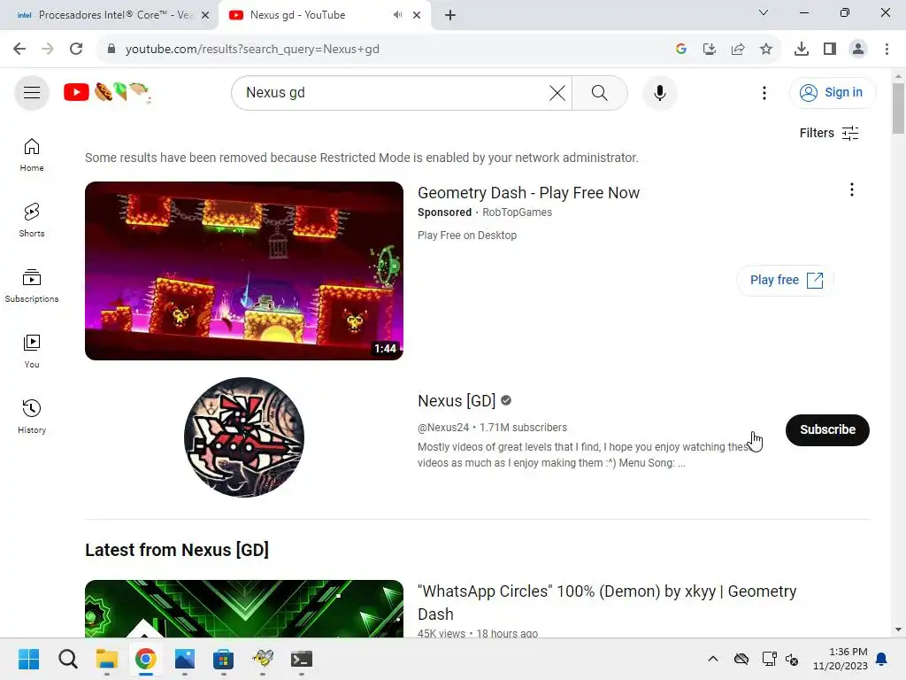Image resolution: width=906 pixels, height=680 pixels.
Task: Open File Explorer from taskbar
Action: (x=107, y=659)
